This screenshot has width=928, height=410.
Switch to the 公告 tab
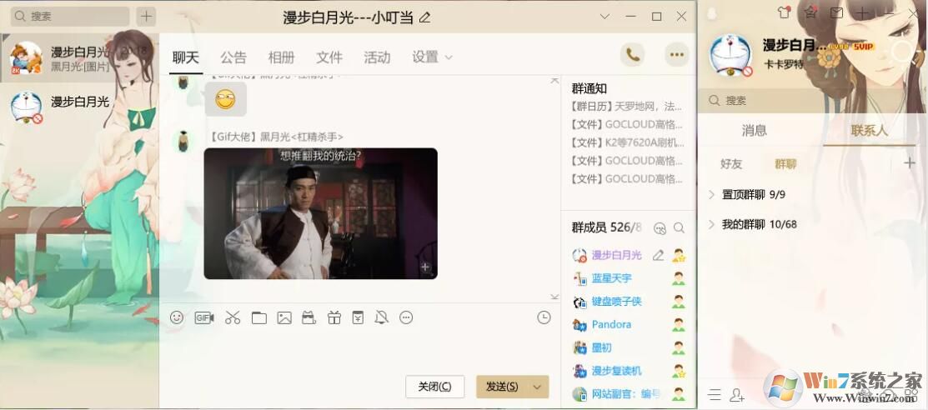[233, 57]
